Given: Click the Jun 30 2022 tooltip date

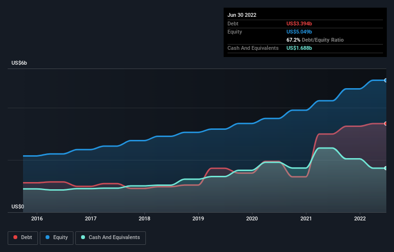Looking at the screenshot, I should coord(242,15).
